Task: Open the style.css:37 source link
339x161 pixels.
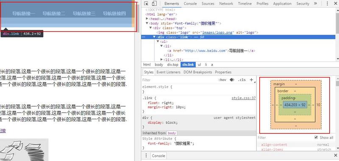Action: coord(243,98)
